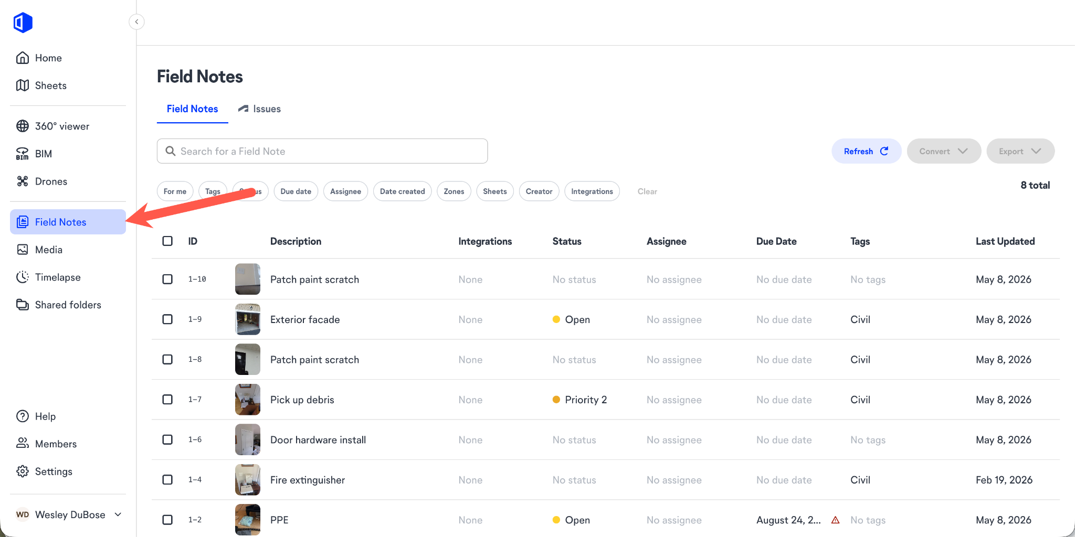Click the warning triangle on PPE row
The width and height of the screenshot is (1075, 537).
pyautogui.click(x=836, y=520)
